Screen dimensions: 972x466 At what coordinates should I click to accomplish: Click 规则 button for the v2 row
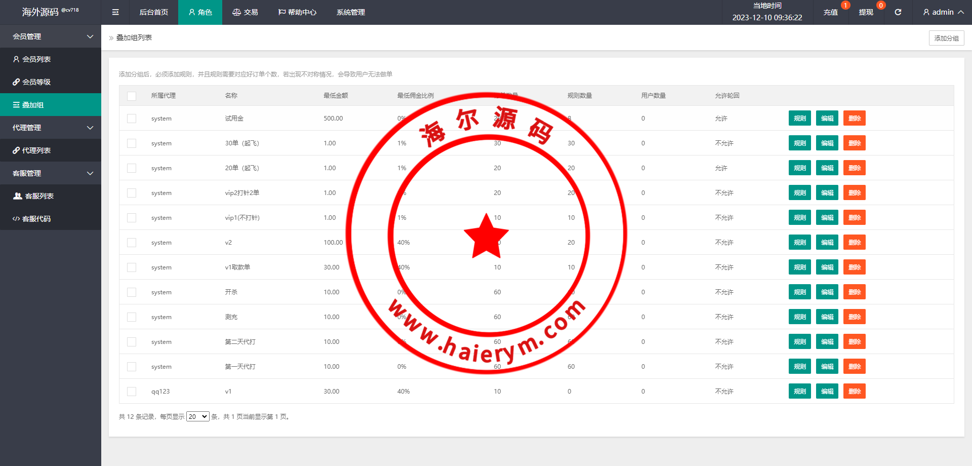(799, 243)
